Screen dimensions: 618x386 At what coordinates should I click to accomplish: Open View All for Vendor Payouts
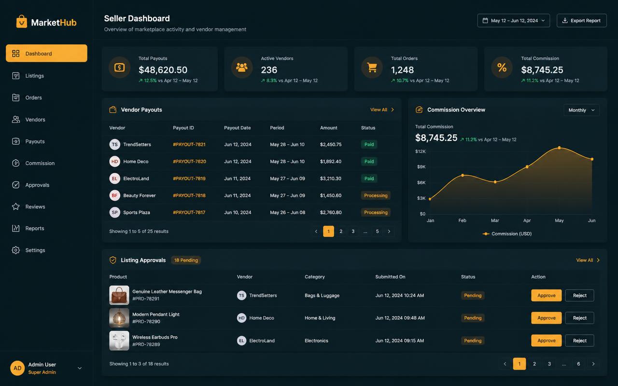[x=382, y=110]
